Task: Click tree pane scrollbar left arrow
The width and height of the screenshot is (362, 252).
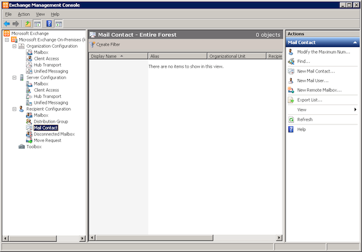Action: [x=5, y=239]
